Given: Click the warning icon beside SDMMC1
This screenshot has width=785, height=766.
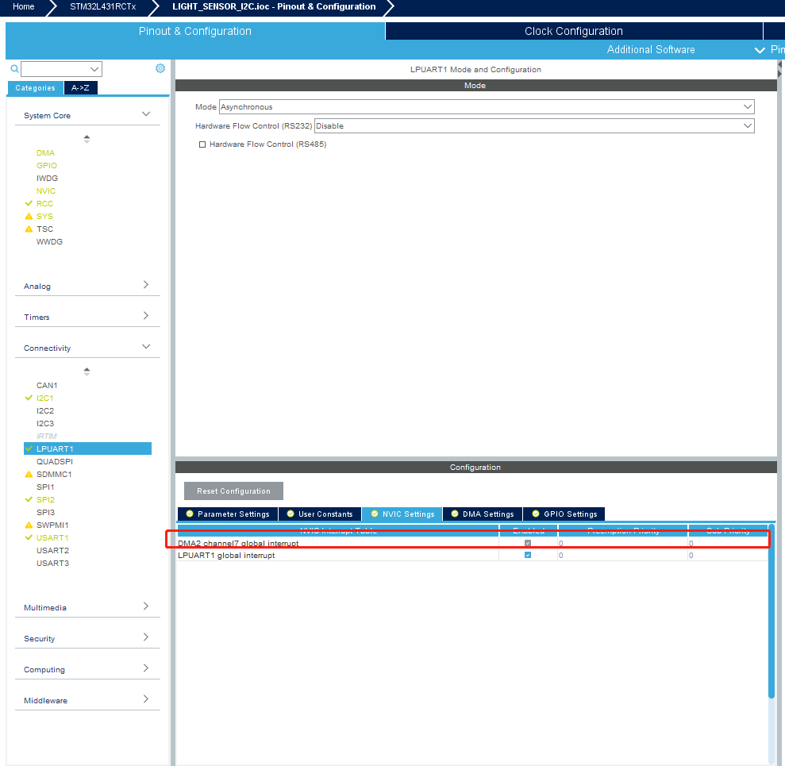Looking at the screenshot, I should (x=29, y=474).
